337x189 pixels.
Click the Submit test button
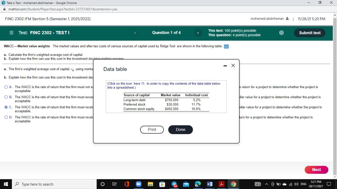310,33
